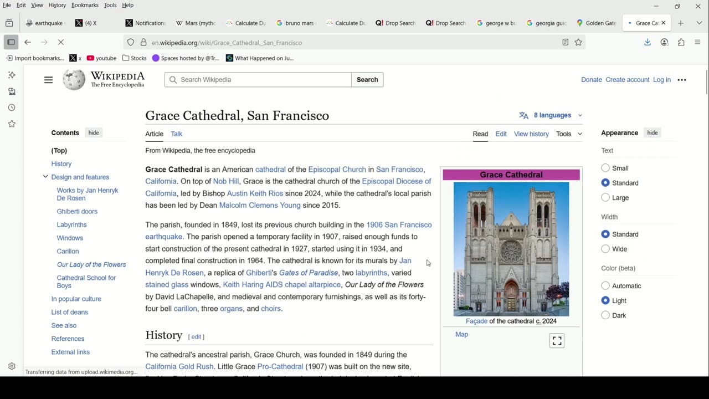Open the Firefox account icon

click(664, 42)
